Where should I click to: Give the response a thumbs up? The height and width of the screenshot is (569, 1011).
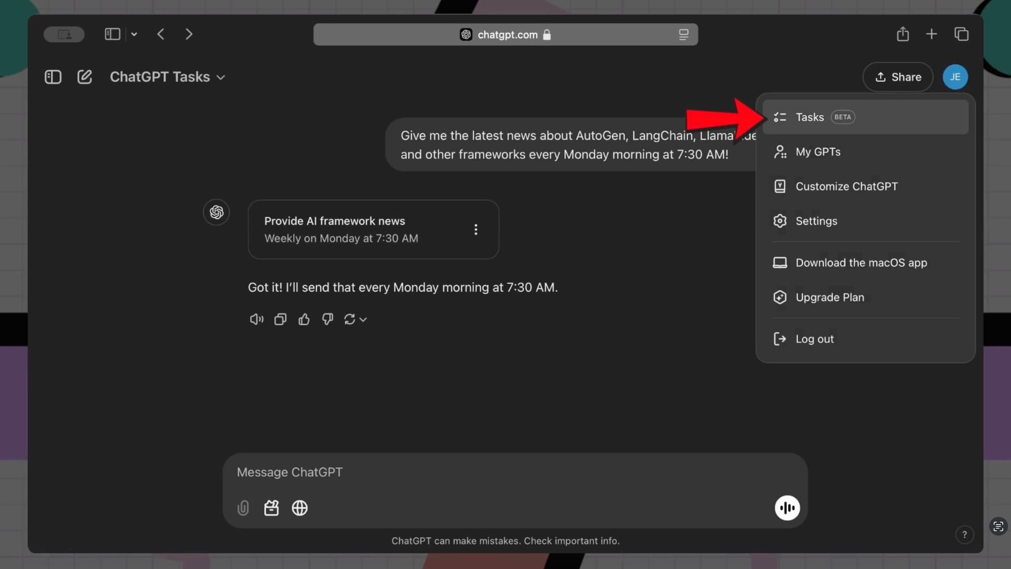(304, 319)
